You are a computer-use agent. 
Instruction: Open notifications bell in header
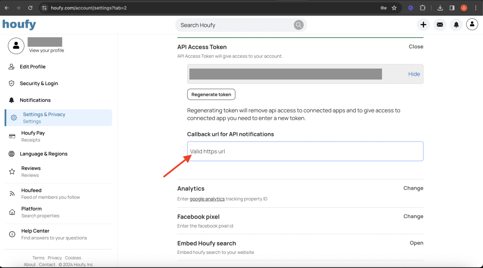[456, 24]
